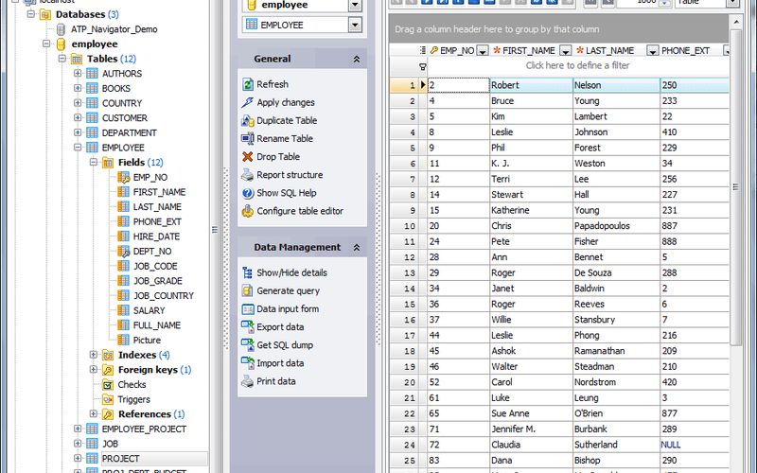Expand the References node
The width and height of the screenshot is (757, 473).
(93, 413)
